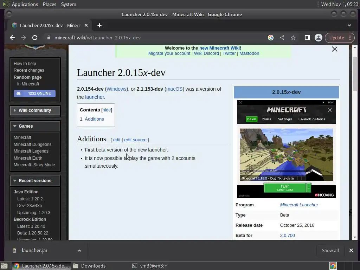Click Show all downloads
The height and width of the screenshot is (270, 360).
330,250
